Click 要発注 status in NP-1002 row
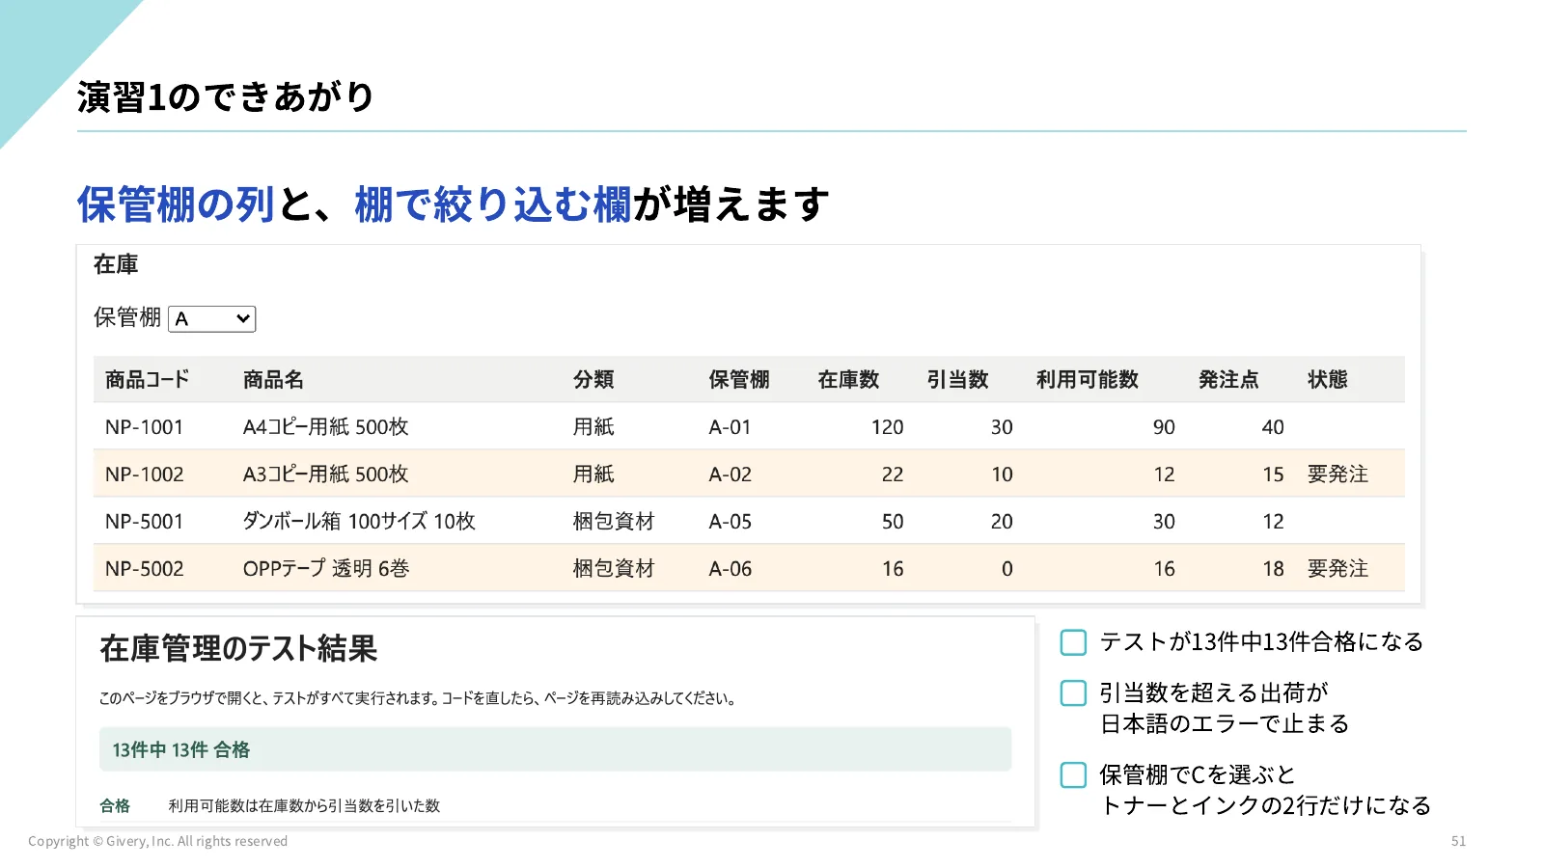The height and width of the screenshot is (868, 1544). (x=1337, y=475)
